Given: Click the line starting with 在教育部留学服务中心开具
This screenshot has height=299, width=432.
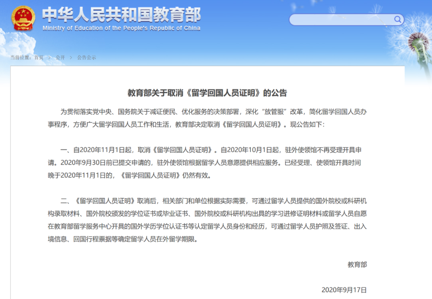Looking at the screenshot, I should coord(207,226).
